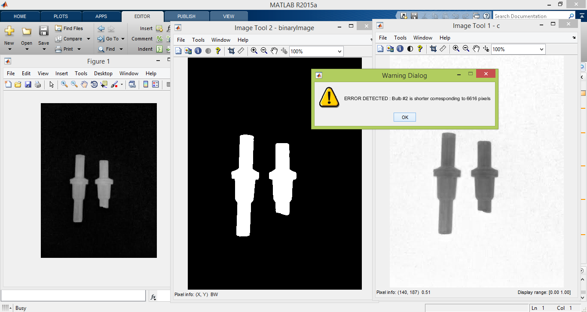Image resolution: width=587 pixels, height=312 pixels.
Task: Open the Save dropdown arrow in Editor ribbon
Action: (43, 49)
